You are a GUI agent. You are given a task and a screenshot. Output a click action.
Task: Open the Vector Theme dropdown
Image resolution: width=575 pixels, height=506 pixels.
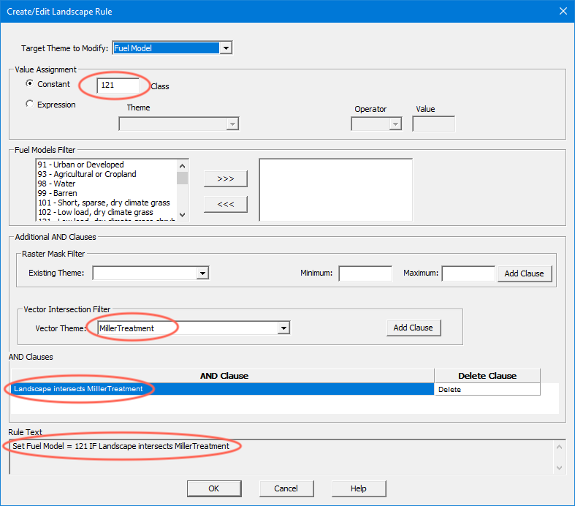point(283,328)
